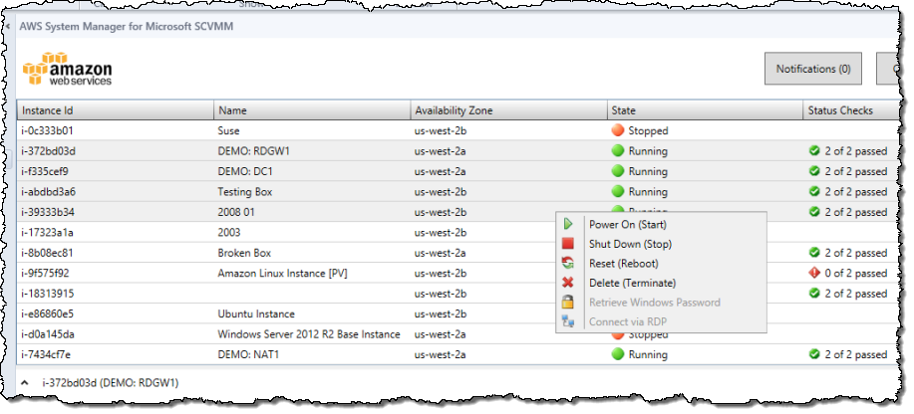Click the red Shut Down square icon
The width and height of the screenshot is (914, 414).
tap(568, 244)
